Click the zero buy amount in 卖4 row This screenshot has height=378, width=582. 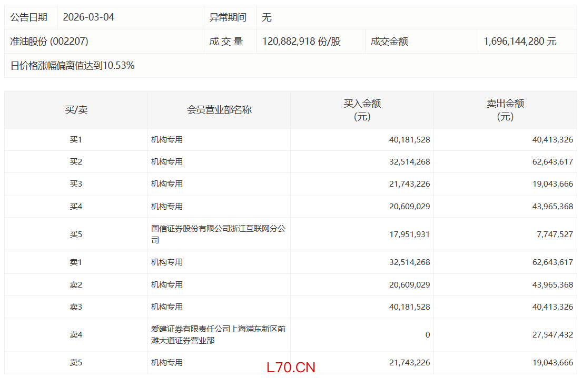click(x=427, y=335)
